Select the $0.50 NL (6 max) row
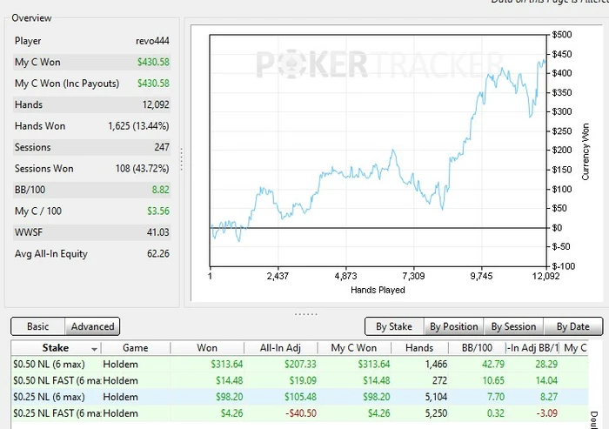 pos(299,364)
